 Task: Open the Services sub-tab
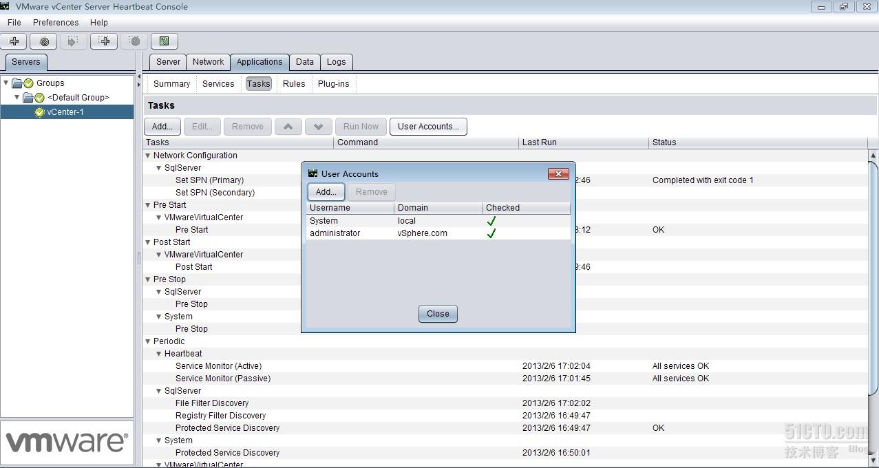tap(218, 84)
